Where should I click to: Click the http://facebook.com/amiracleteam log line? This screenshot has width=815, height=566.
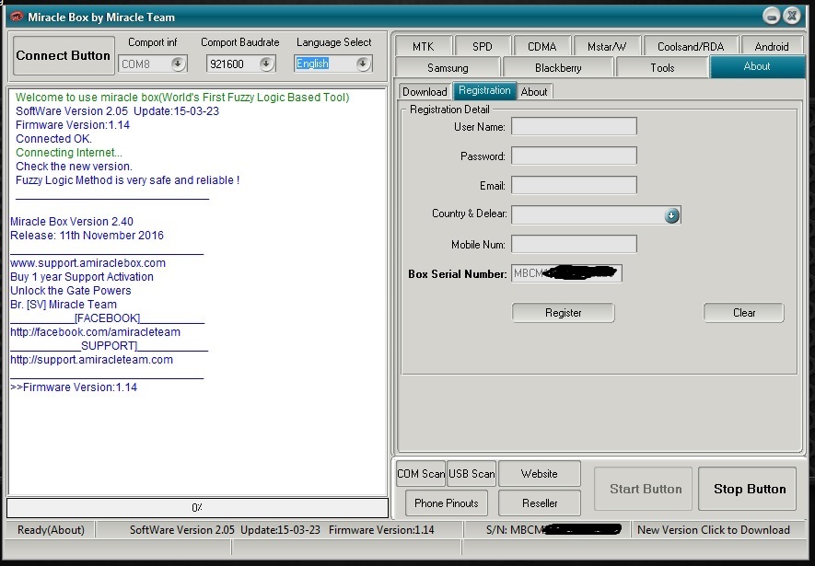(95, 332)
